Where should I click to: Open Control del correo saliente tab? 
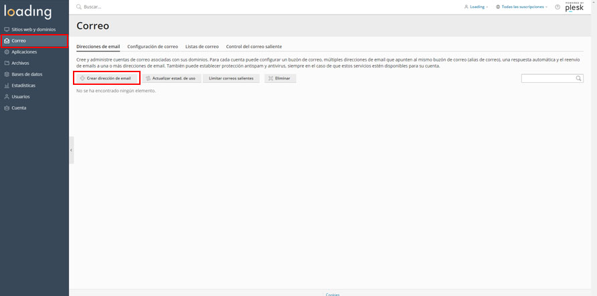pos(254,47)
